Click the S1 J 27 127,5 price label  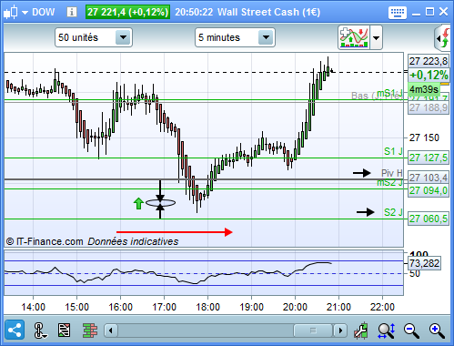[429, 158]
